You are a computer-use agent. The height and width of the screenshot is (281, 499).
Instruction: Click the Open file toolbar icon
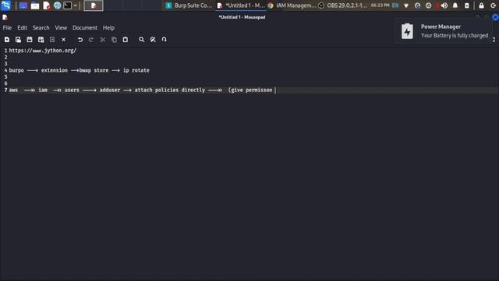click(18, 40)
